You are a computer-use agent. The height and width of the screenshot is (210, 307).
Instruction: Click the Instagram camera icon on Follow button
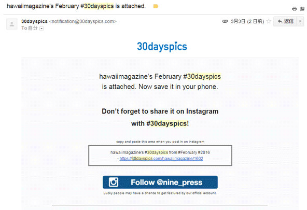(x=114, y=182)
